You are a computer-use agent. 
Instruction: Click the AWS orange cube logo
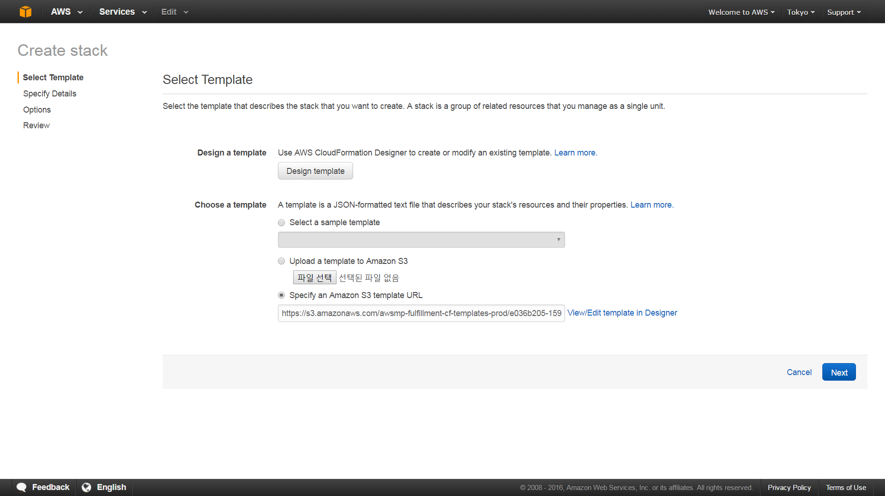tap(26, 12)
